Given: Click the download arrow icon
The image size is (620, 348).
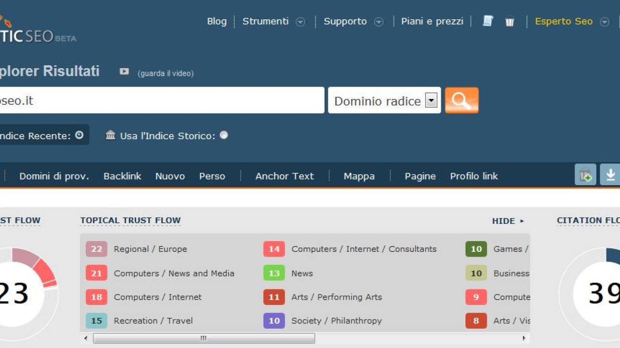Looking at the screenshot, I should 610,175.
